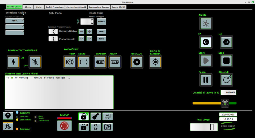This screenshot has width=255, height=138.
Task: Click the 'Selezione Rapida' heading text
Action: click(16, 12)
